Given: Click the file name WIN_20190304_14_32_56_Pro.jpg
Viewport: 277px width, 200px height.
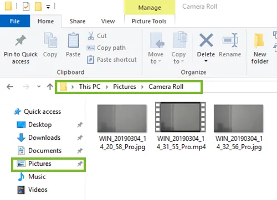Looking at the screenshot, I should pos(239,143).
